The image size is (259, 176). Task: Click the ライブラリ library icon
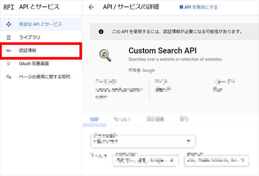tap(9, 38)
